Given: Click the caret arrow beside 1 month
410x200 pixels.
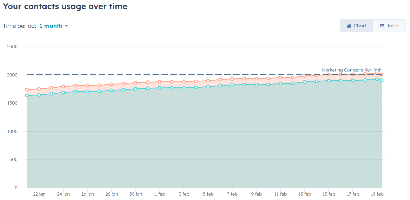Looking at the screenshot, I should [x=66, y=26].
